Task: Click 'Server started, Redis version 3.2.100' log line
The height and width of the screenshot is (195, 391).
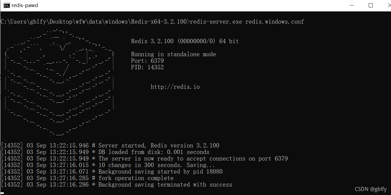Action: pos(110,146)
